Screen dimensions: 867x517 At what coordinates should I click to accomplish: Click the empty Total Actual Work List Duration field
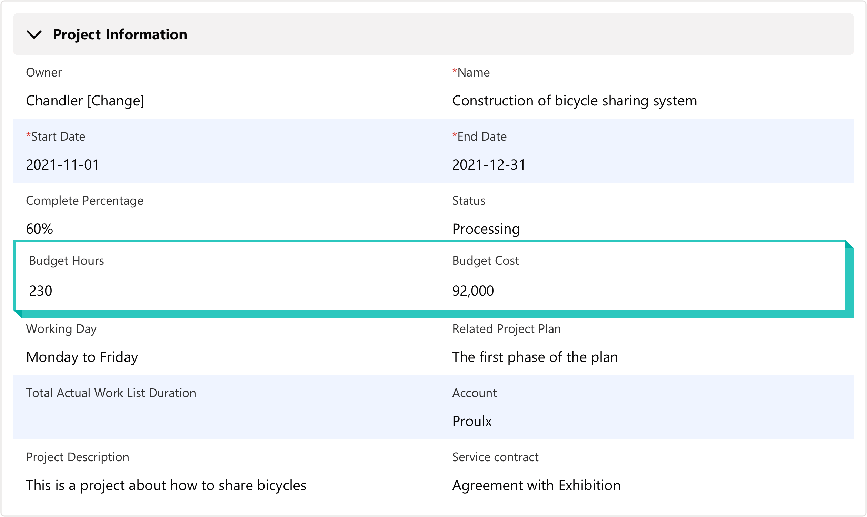pos(139,421)
